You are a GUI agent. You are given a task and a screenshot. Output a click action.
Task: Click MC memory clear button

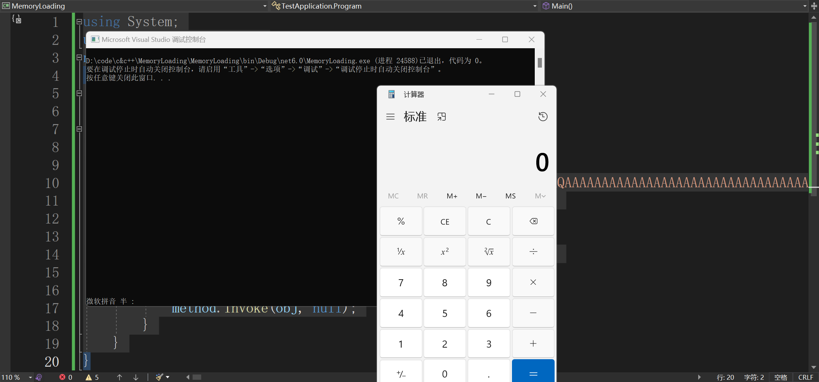393,196
